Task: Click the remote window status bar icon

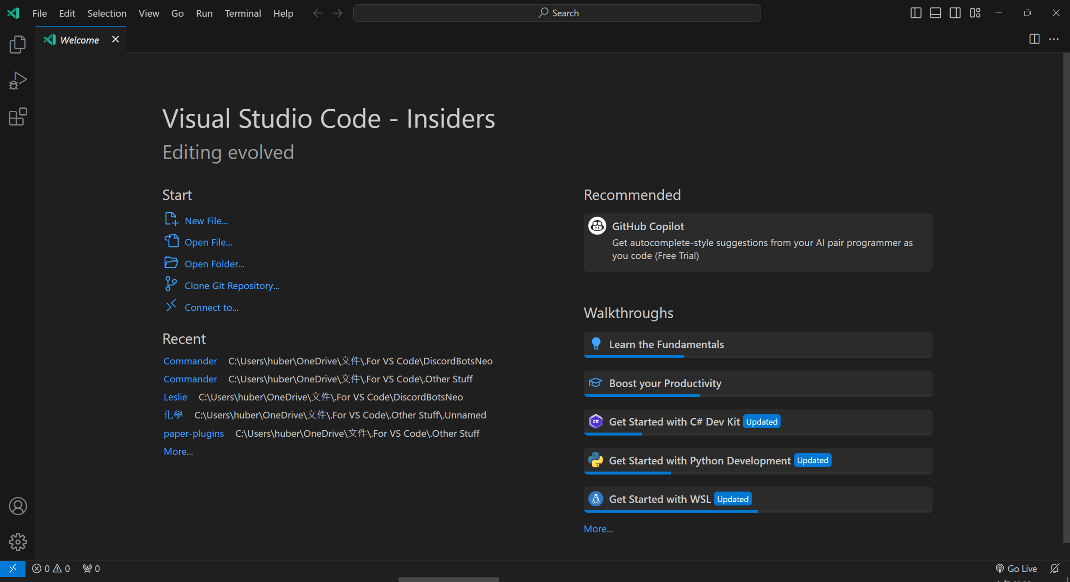Action: [12, 569]
